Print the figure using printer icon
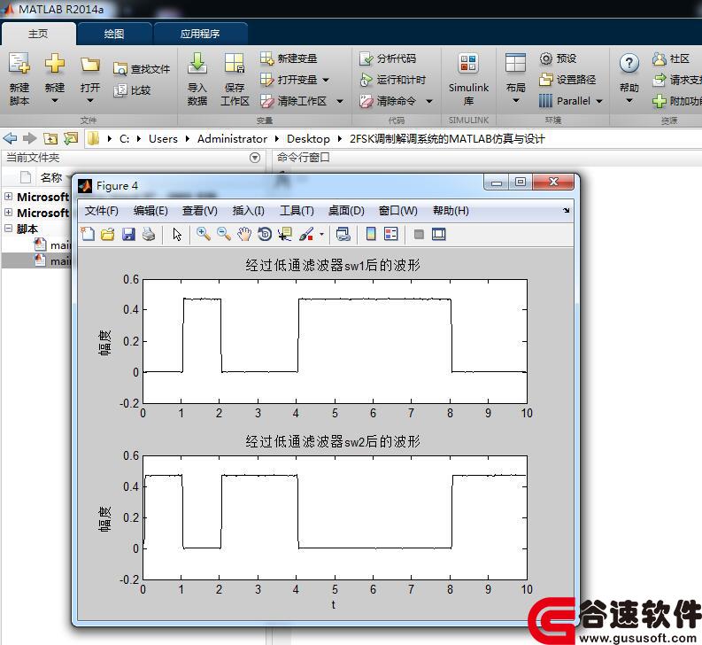 click(x=149, y=234)
